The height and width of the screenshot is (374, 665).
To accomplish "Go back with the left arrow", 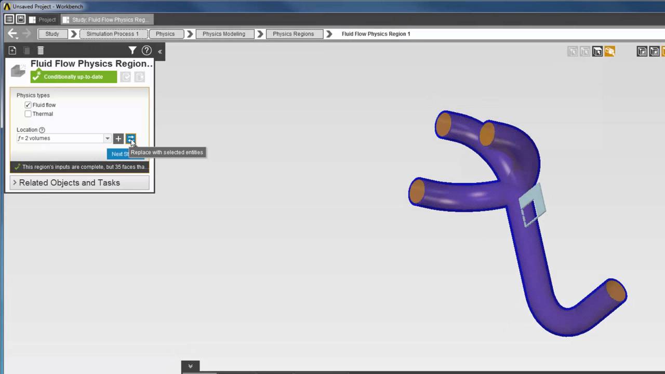I will point(12,34).
